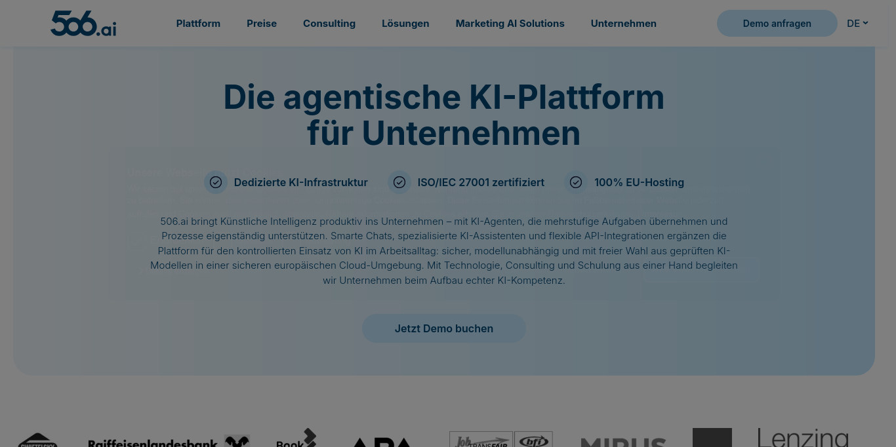Viewport: 896px width, 447px height.
Task: Open the Consulting menu item
Action: tap(329, 24)
